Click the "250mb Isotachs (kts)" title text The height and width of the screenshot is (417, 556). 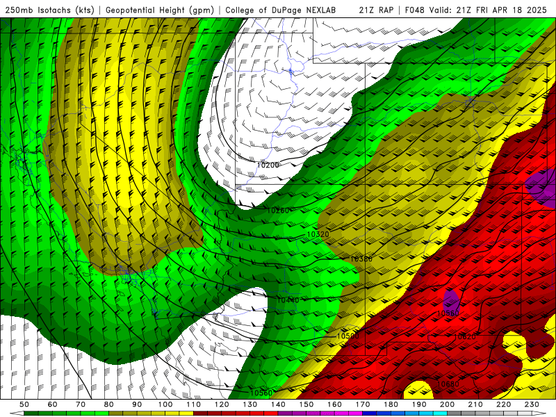point(50,10)
